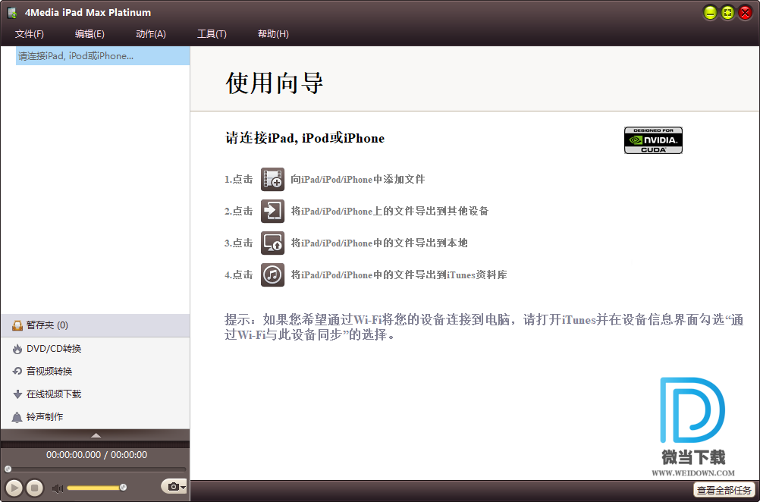
Task: Maximize the window with the yellow-green button
Action: point(727,13)
